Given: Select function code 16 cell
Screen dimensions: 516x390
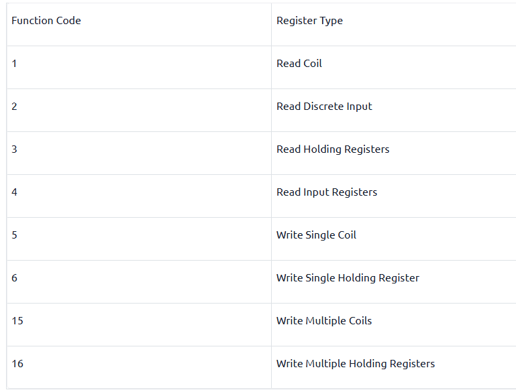Looking at the screenshot, I should coord(139,367).
